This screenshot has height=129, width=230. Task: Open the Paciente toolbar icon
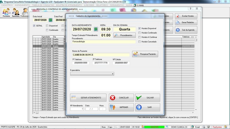[6, 13]
